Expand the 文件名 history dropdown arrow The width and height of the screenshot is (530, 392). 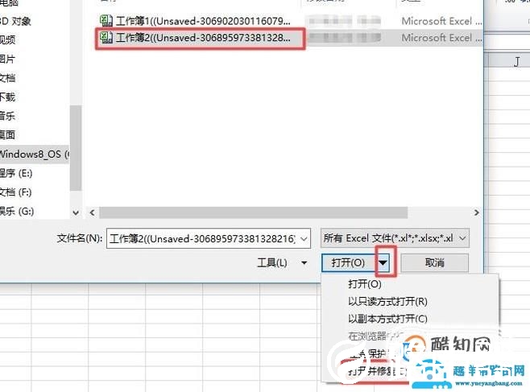(304, 239)
